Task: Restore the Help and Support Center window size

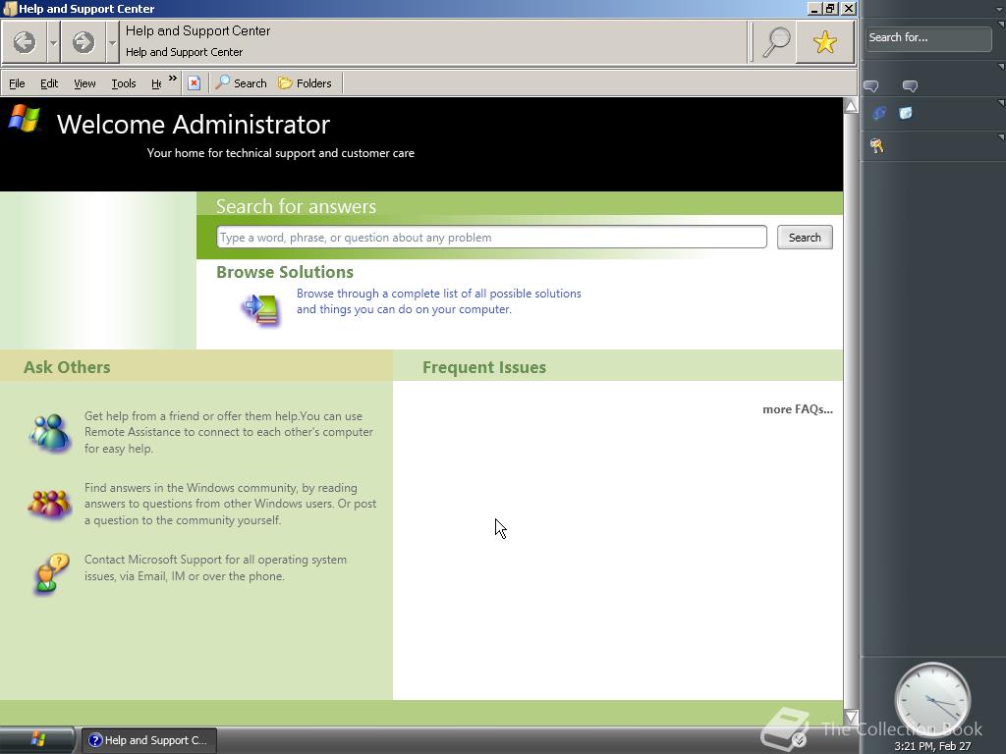Action: pos(831,8)
